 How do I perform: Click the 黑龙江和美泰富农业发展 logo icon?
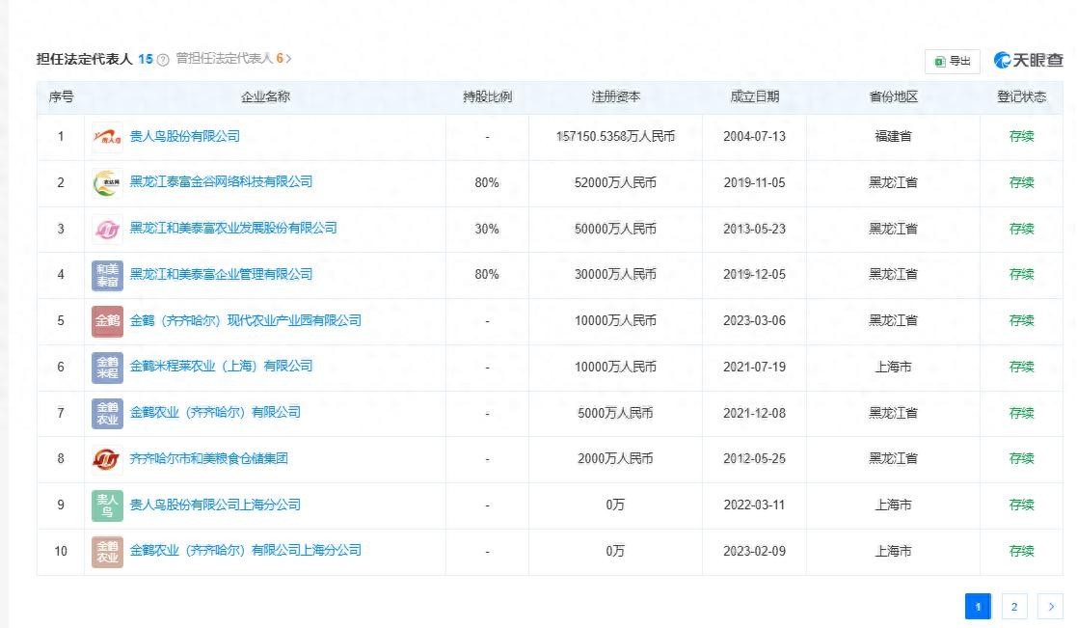pos(107,229)
